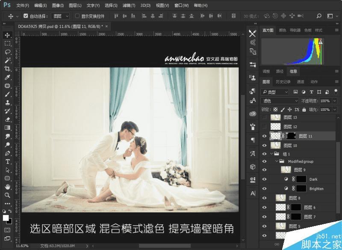
Task: Open the Histogram panel flyout menu
Action: click(x=337, y=30)
